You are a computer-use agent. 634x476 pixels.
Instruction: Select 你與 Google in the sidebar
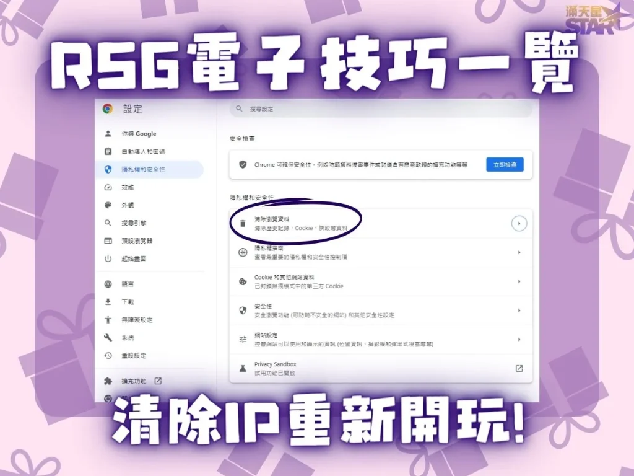click(x=139, y=133)
